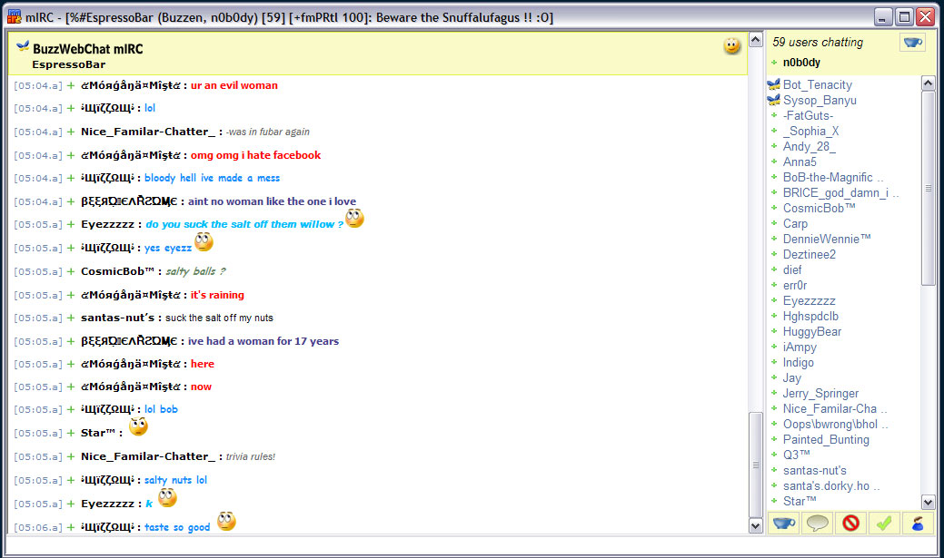Click the blue person profile icon
The height and width of the screenshot is (558, 944).
click(x=918, y=524)
